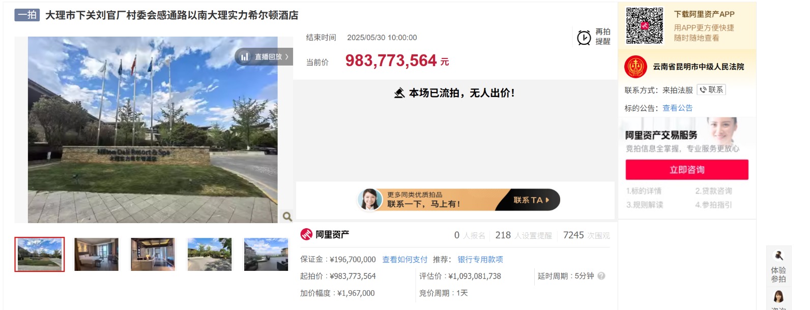Click the 0 人报名 count
The image size is (810, 310).
click(x=470, y=235)
